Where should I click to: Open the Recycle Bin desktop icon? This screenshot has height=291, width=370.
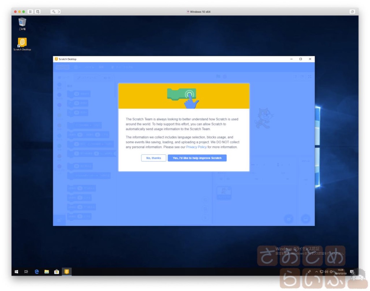point(22,24)
